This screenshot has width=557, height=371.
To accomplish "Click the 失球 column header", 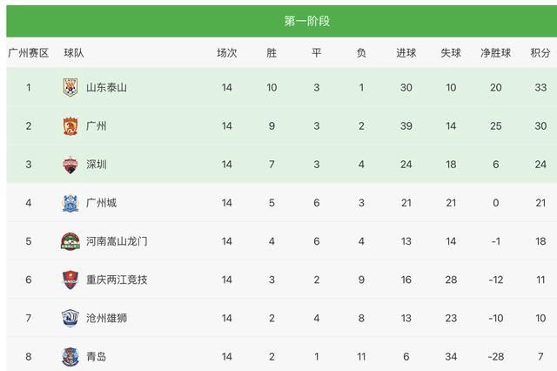I will tap(451, 53).
